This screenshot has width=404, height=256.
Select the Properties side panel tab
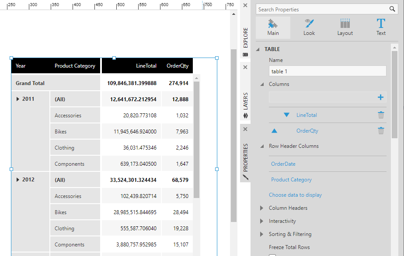click(246, 157)
